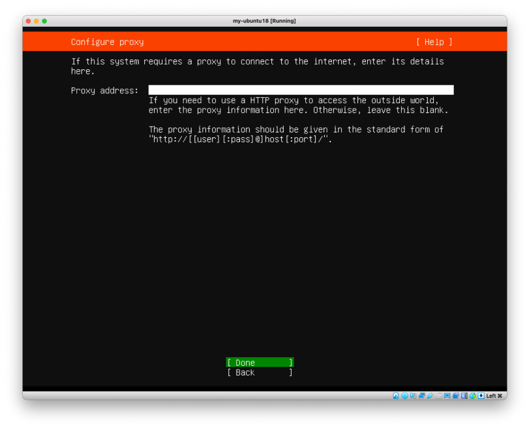The width and height of the screenshot is (529, 429).
Task: Click the hard disk activity icon
Action: [396, 396]
